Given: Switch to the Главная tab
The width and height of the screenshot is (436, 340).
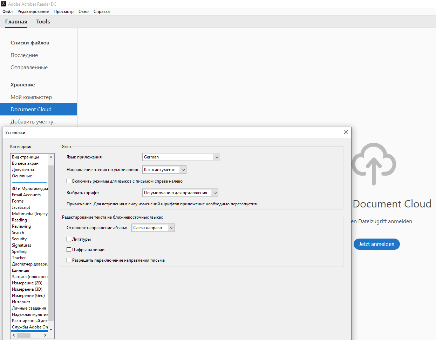Looking at the screenshot, I should [16, 22].
